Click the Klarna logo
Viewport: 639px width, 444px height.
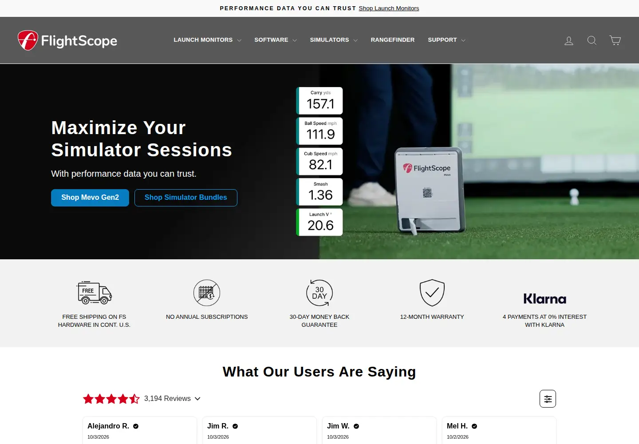coord(545,299)
